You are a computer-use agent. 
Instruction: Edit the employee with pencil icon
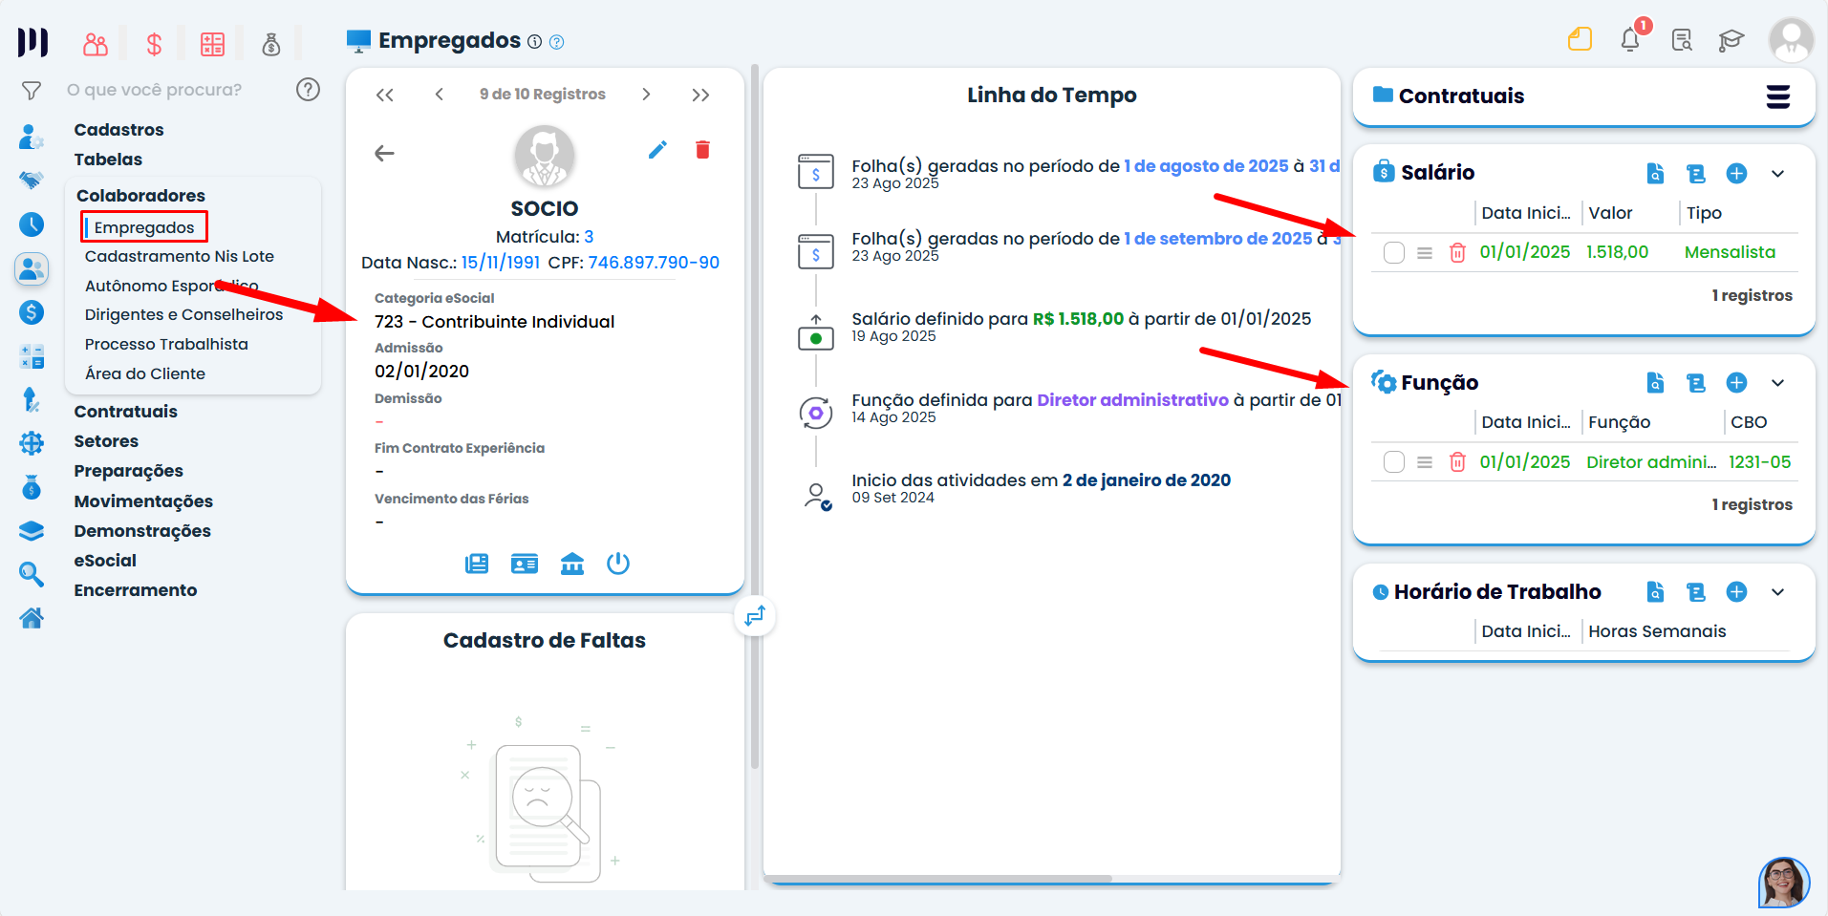click(657, 150)
